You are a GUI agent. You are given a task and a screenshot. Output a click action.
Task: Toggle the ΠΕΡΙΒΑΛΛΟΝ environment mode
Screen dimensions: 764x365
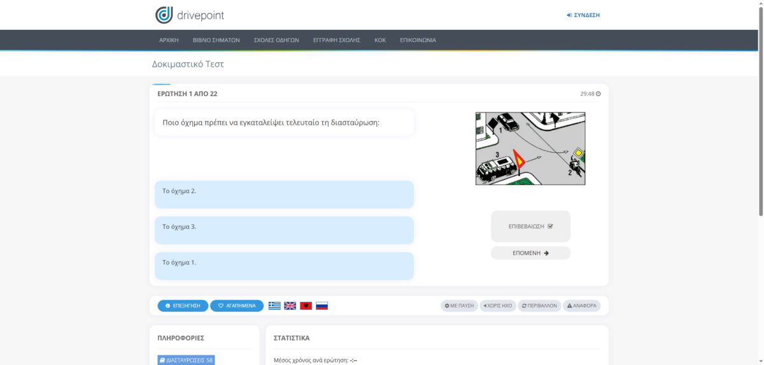pos(539,306)
